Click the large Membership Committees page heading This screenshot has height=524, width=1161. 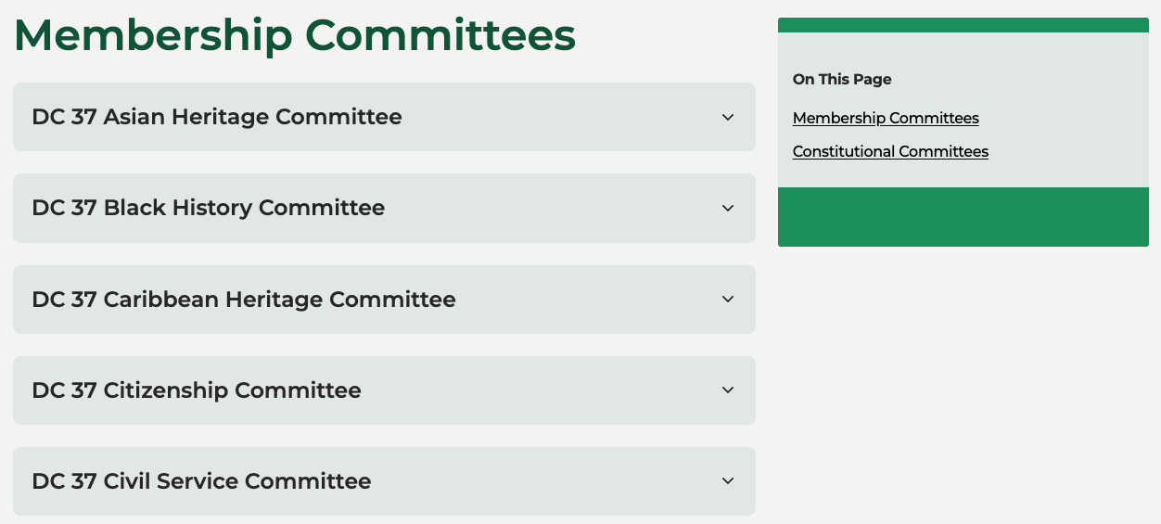coord(295,35)
